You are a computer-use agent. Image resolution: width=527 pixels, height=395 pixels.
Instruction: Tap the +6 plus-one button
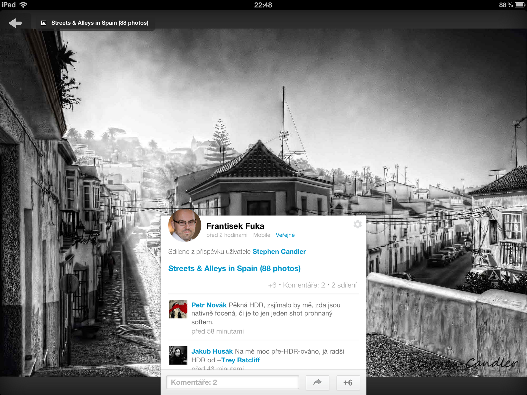(x=348, y=382)
